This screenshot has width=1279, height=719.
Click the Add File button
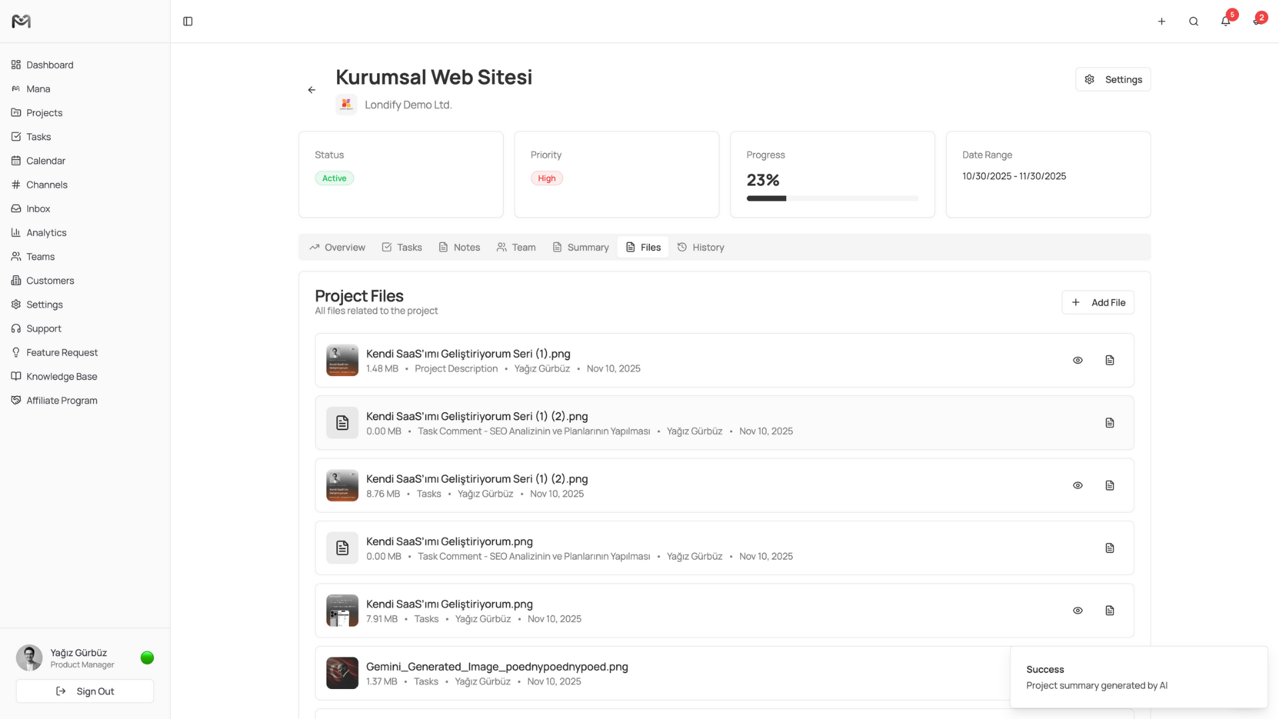tap(1097, 302)
